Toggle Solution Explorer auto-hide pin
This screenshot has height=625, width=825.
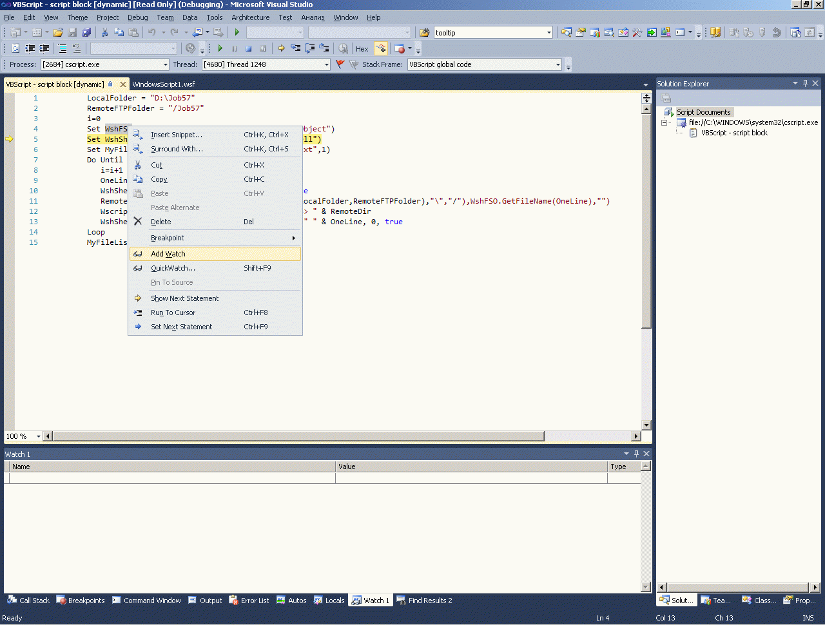coord(805,83)
